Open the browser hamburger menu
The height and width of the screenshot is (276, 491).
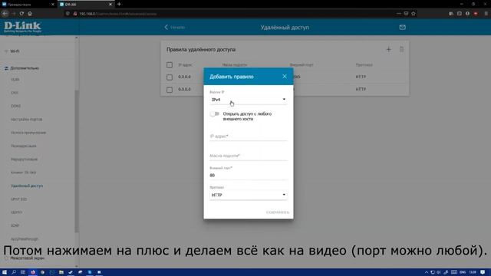coord(486,14)
